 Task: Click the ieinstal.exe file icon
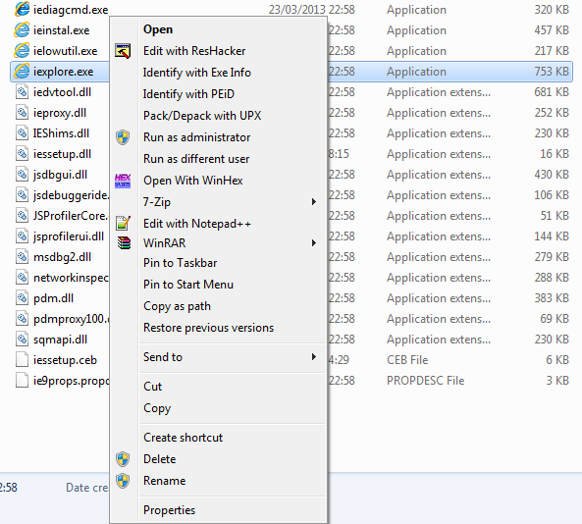pos(22,30)
